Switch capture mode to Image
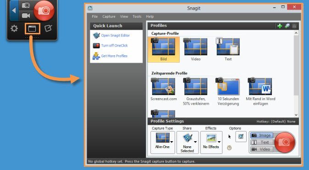This screenshot has height=170, width=309. click(x=262, y=135)
